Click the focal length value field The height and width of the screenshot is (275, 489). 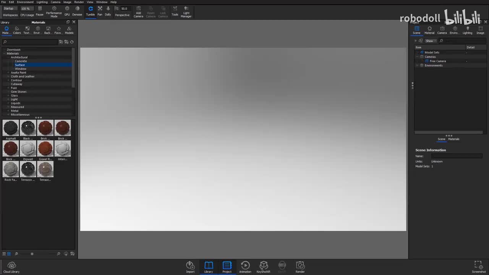pyautogui.click(x=125, y=8)
